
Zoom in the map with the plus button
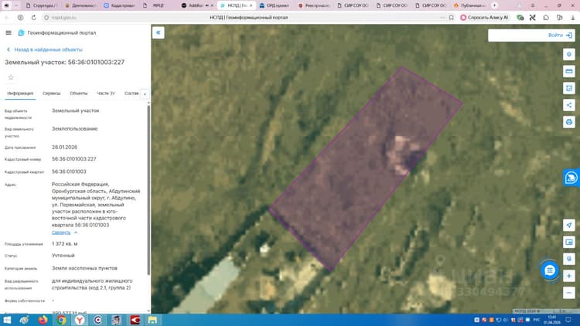point(569,276)
